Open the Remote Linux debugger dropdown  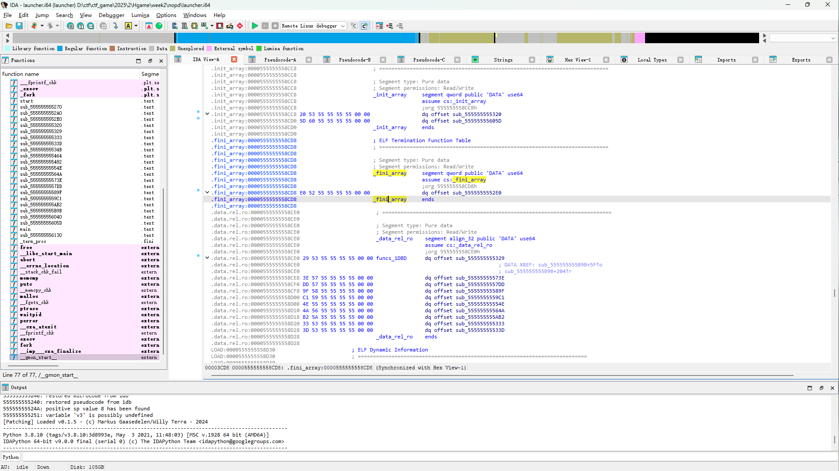pyautogui.click(x=343, y=26)
